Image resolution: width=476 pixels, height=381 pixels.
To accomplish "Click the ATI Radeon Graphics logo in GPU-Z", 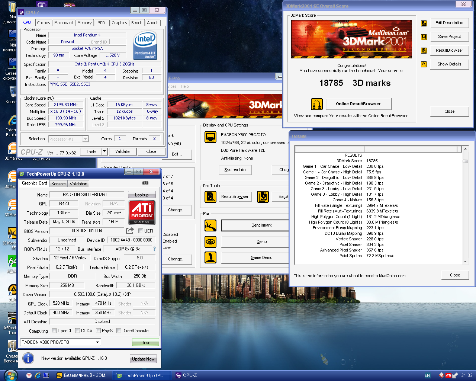I will (x=142, y=212).
